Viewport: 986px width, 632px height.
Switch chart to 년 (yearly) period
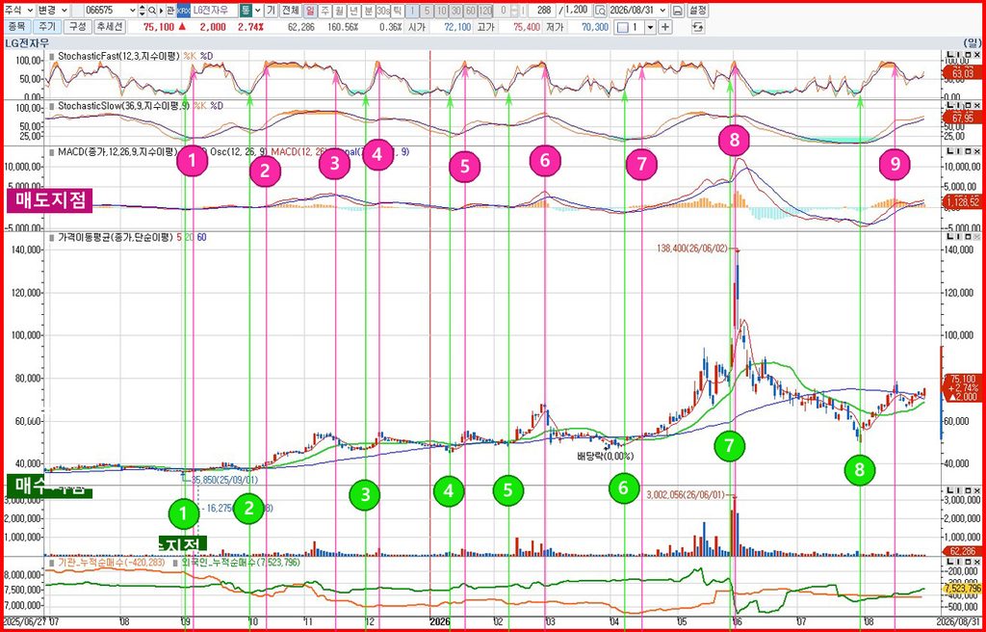tap(353, 11)
